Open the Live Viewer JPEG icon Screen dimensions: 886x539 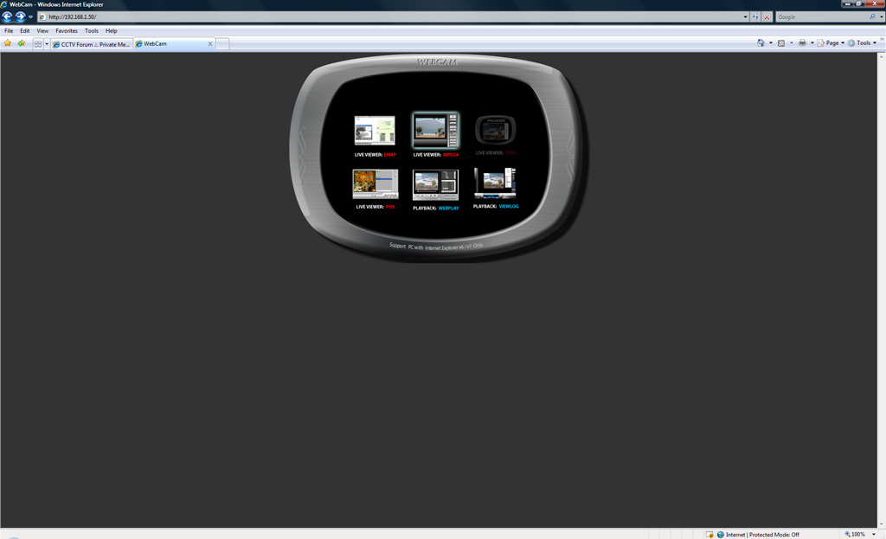pyautogui.click(x=495, y=131)
